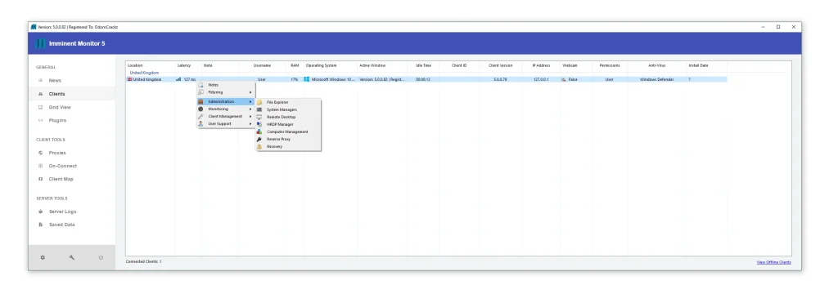
Task: Click the Active Window cell starting with Version
Action: [x=382, y=79]
